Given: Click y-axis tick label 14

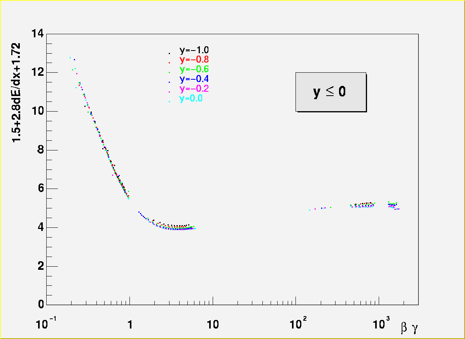Looking at the screenshot, I should point(37,34).
